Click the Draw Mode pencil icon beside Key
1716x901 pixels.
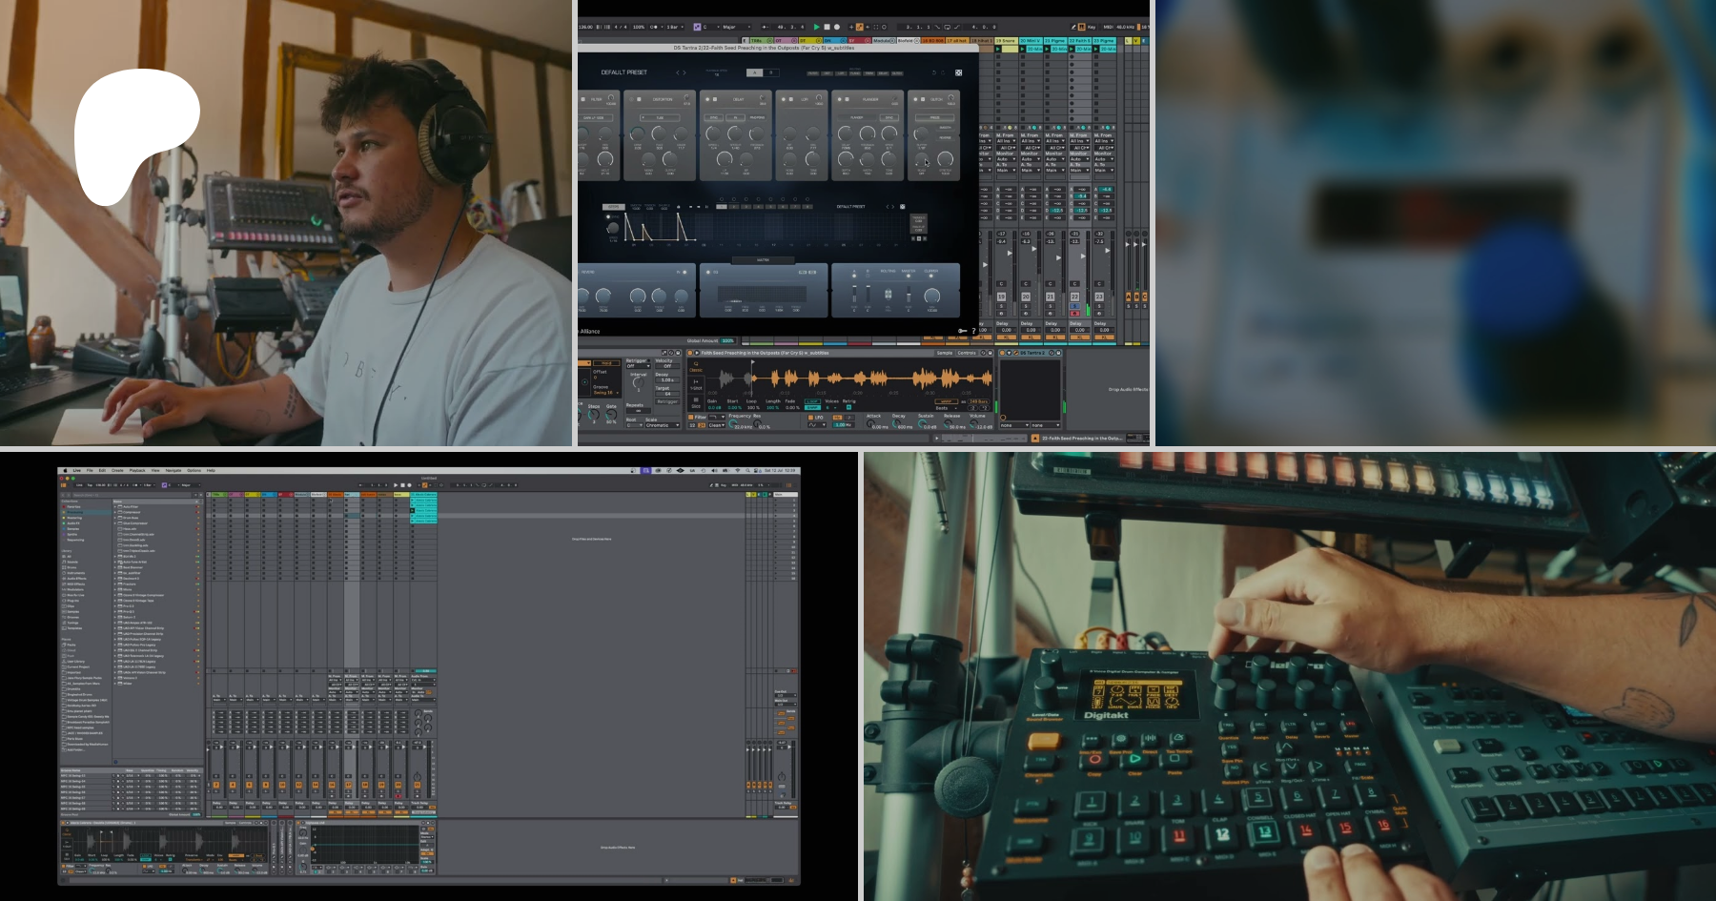[x=1073, y=27]
